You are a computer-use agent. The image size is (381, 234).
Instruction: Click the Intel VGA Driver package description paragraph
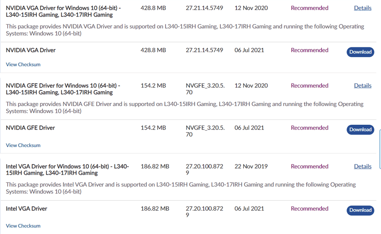(x=181, y=188)
